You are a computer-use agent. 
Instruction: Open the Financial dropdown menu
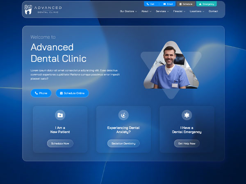coord(179,11)
